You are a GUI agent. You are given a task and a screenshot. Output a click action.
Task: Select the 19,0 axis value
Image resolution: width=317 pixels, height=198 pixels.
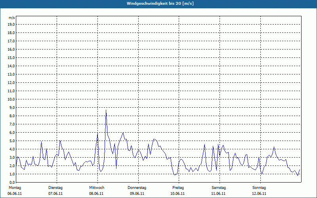tap(11, 25)
